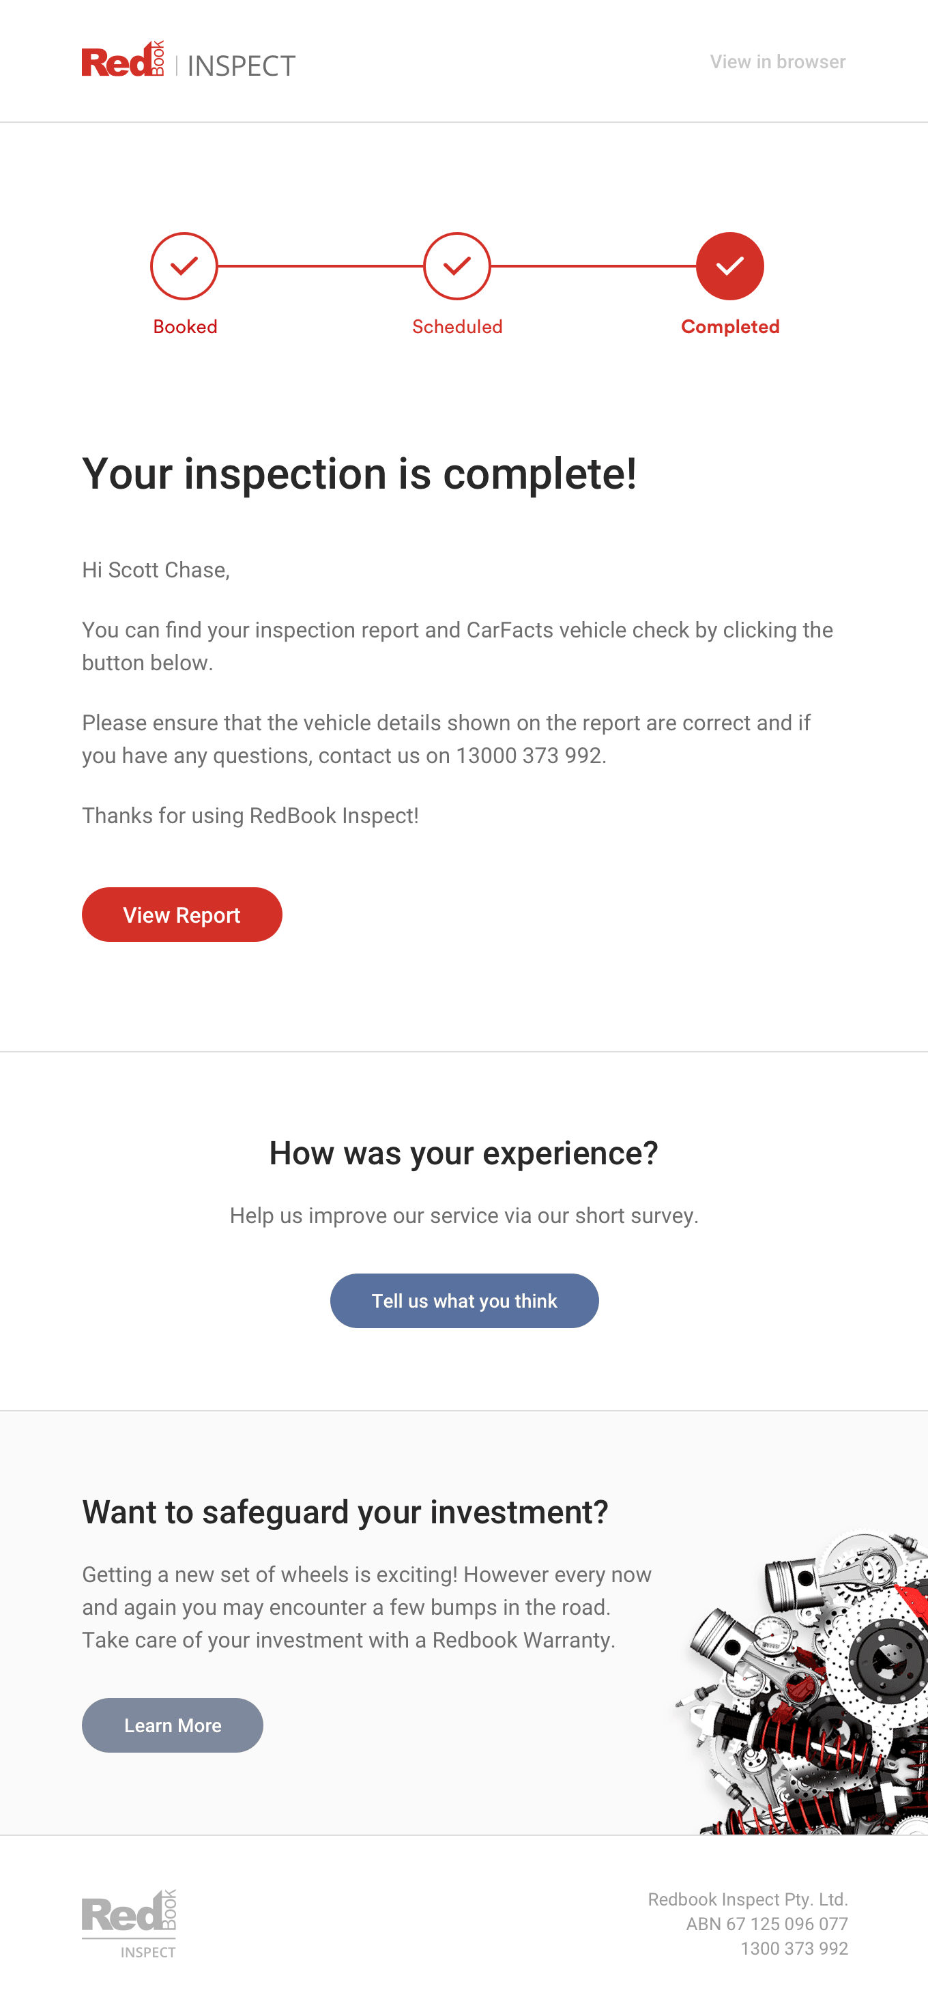Click the progress line between Scheduled and Completed
The image size is (928, 2012).
tap(594, 266)
